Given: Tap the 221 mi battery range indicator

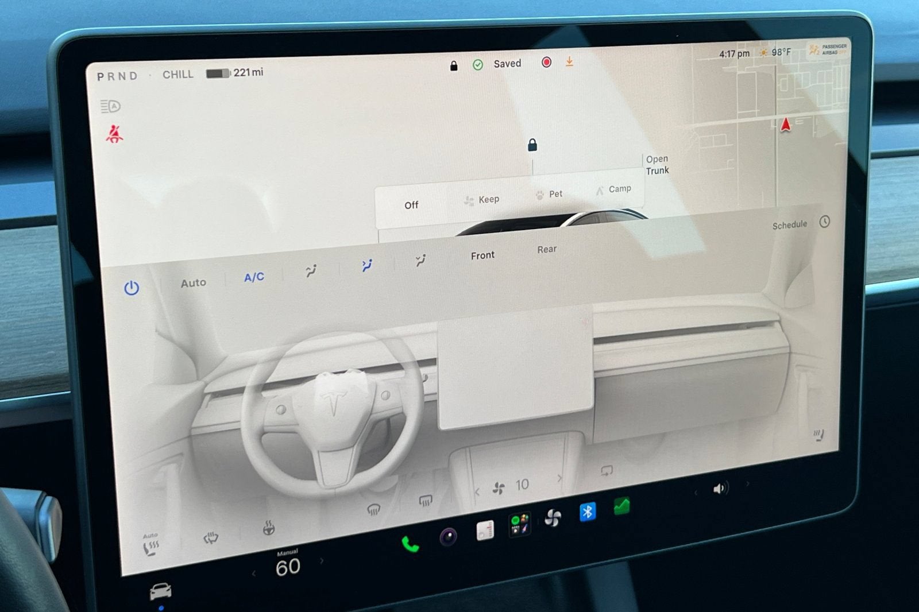Looking at the screenshot, I should pyautogui.click(x=234, y=73).
